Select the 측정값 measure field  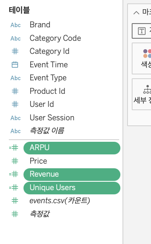(x=40, y=214)
